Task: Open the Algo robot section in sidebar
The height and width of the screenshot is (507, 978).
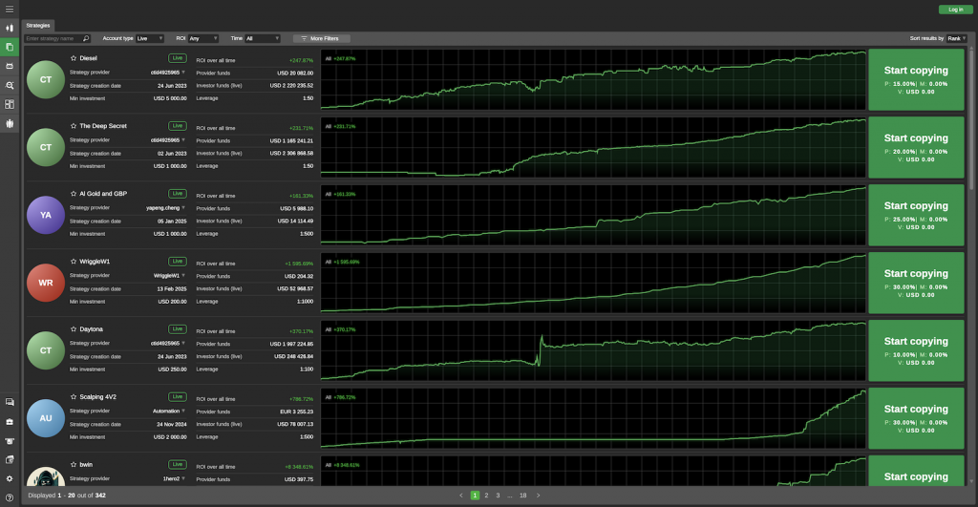Action: 10,66
